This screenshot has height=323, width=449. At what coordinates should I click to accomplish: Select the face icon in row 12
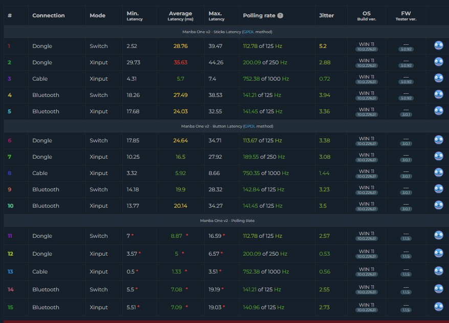pos(438,253)
